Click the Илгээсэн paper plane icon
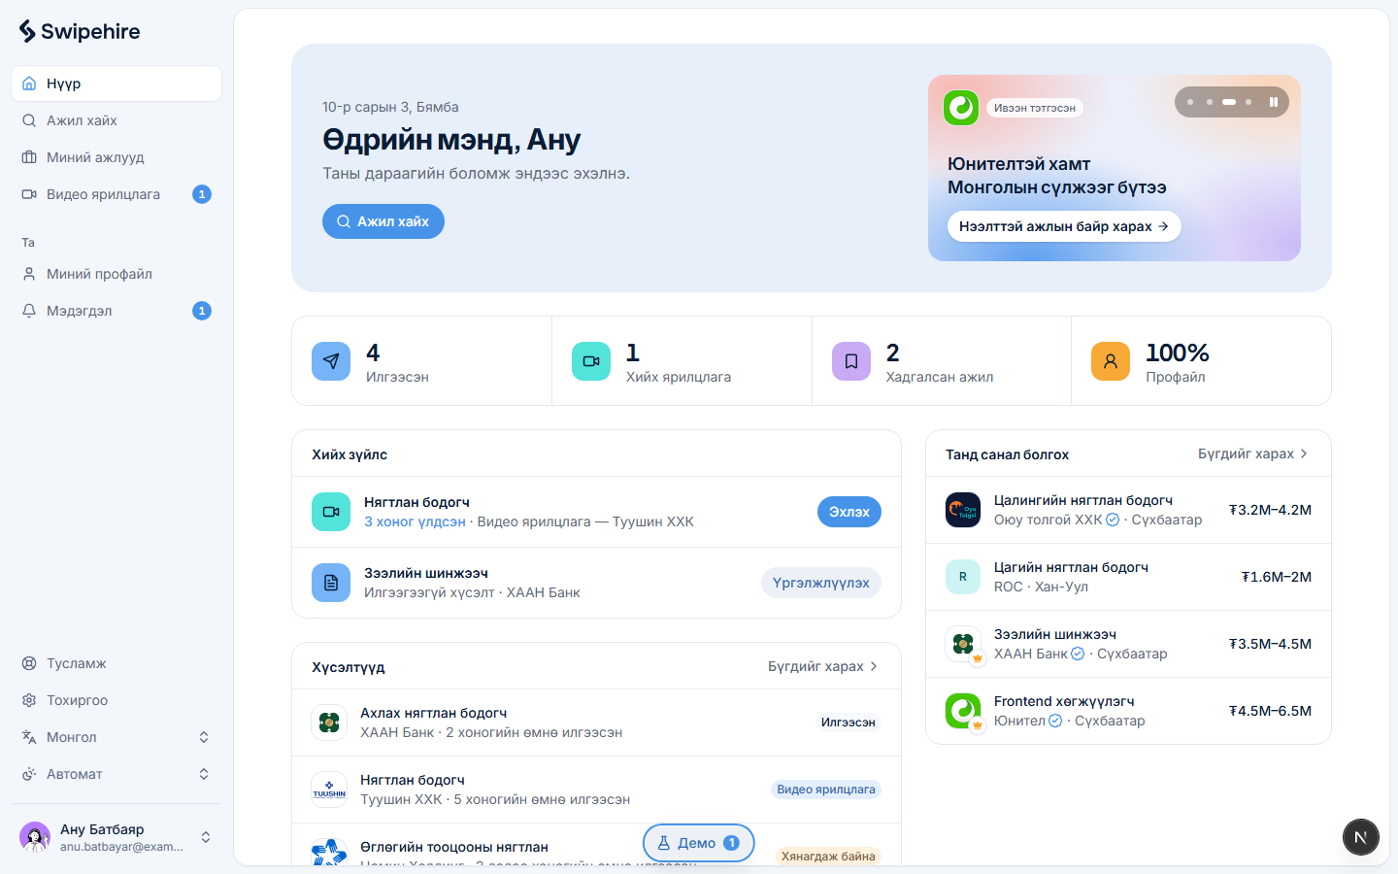The width and height of the screenshot is (1398, 874). point(331,361)
